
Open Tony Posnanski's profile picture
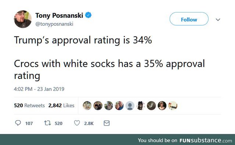(23, 19)
